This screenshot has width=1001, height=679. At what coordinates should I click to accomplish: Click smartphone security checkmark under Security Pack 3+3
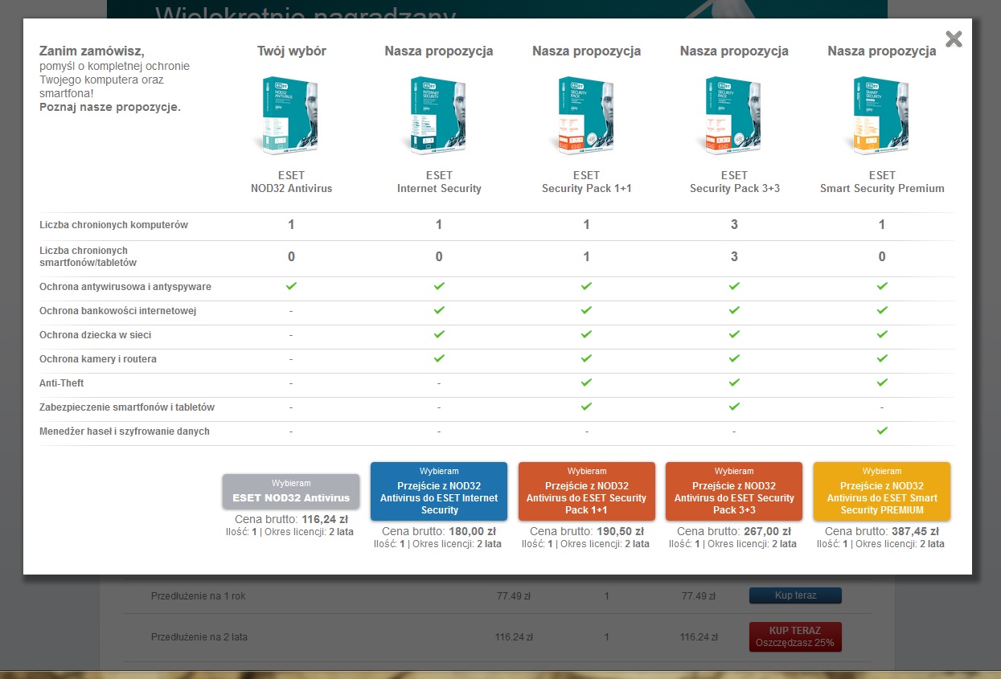[734, 407]
